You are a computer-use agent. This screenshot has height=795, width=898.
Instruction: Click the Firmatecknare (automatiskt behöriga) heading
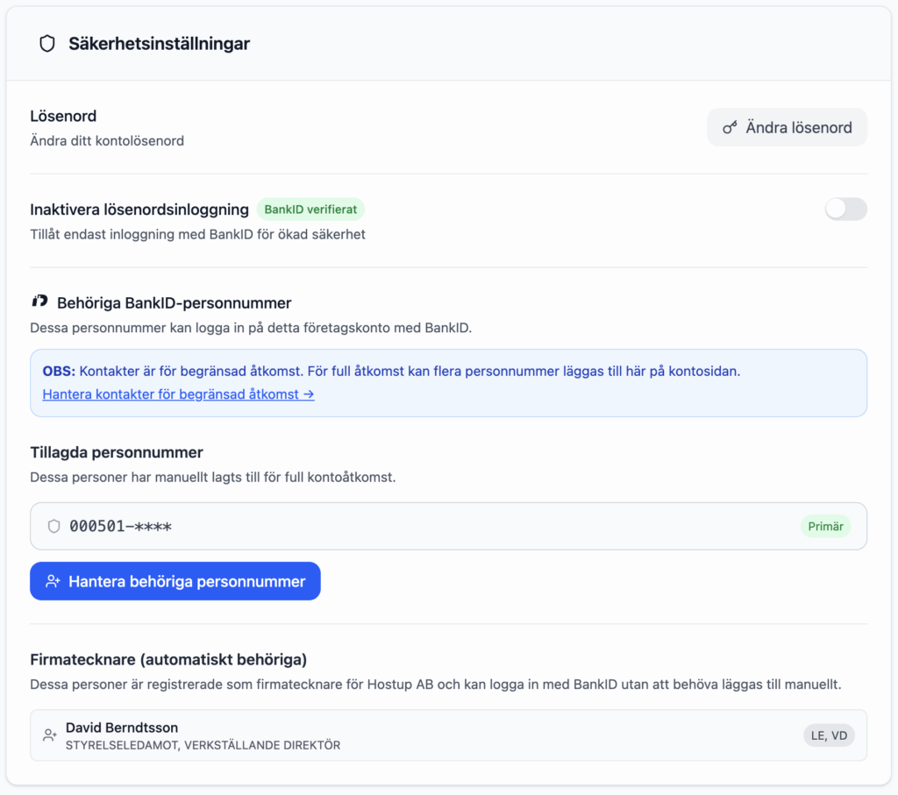pyautogui.click(x=168, y=659)
